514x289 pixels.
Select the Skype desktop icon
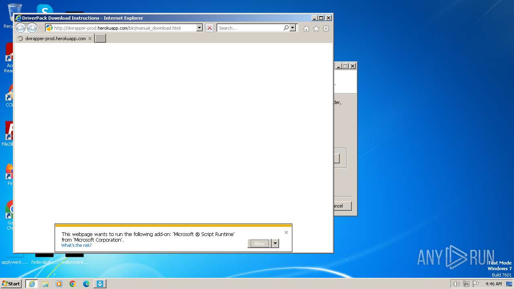point(45,9)
